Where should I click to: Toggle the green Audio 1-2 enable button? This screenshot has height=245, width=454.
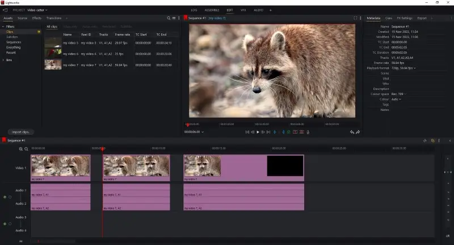(5, 197)
